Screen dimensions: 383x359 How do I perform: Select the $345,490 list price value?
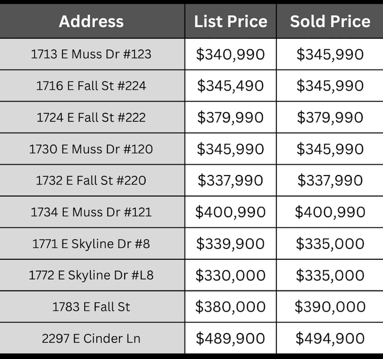[x=230, y=86]
